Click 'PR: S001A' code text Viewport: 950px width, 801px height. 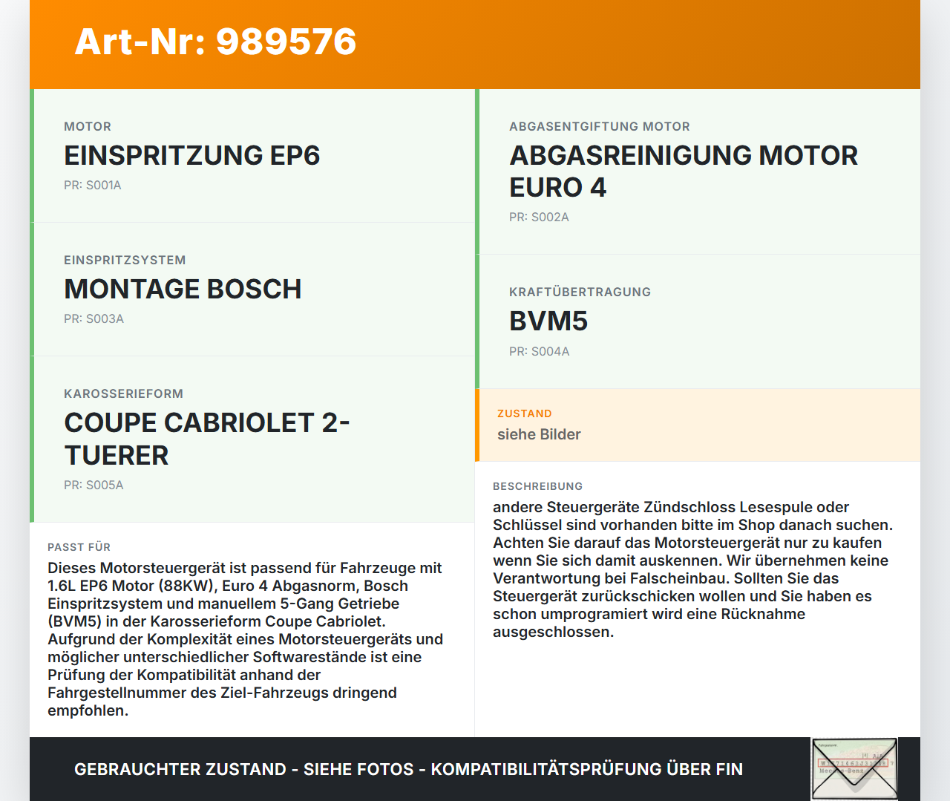click(x=93, y=185)
